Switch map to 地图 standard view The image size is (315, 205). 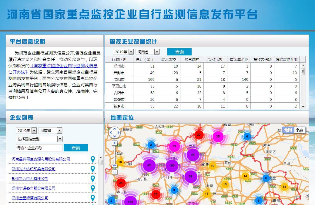point(288,130)
